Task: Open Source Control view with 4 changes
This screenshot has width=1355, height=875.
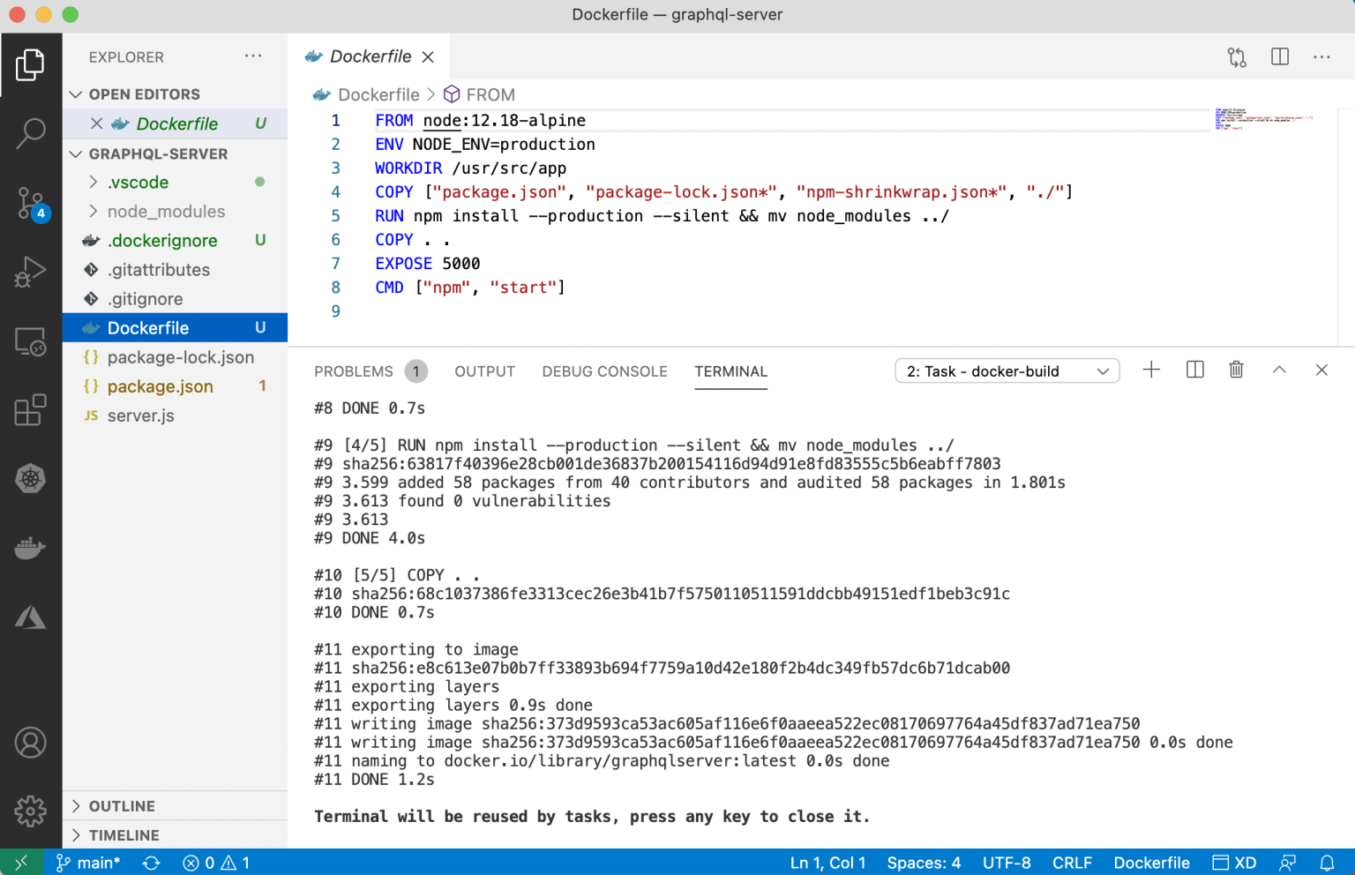Action: pyautogui.click(x=31, y=203)
